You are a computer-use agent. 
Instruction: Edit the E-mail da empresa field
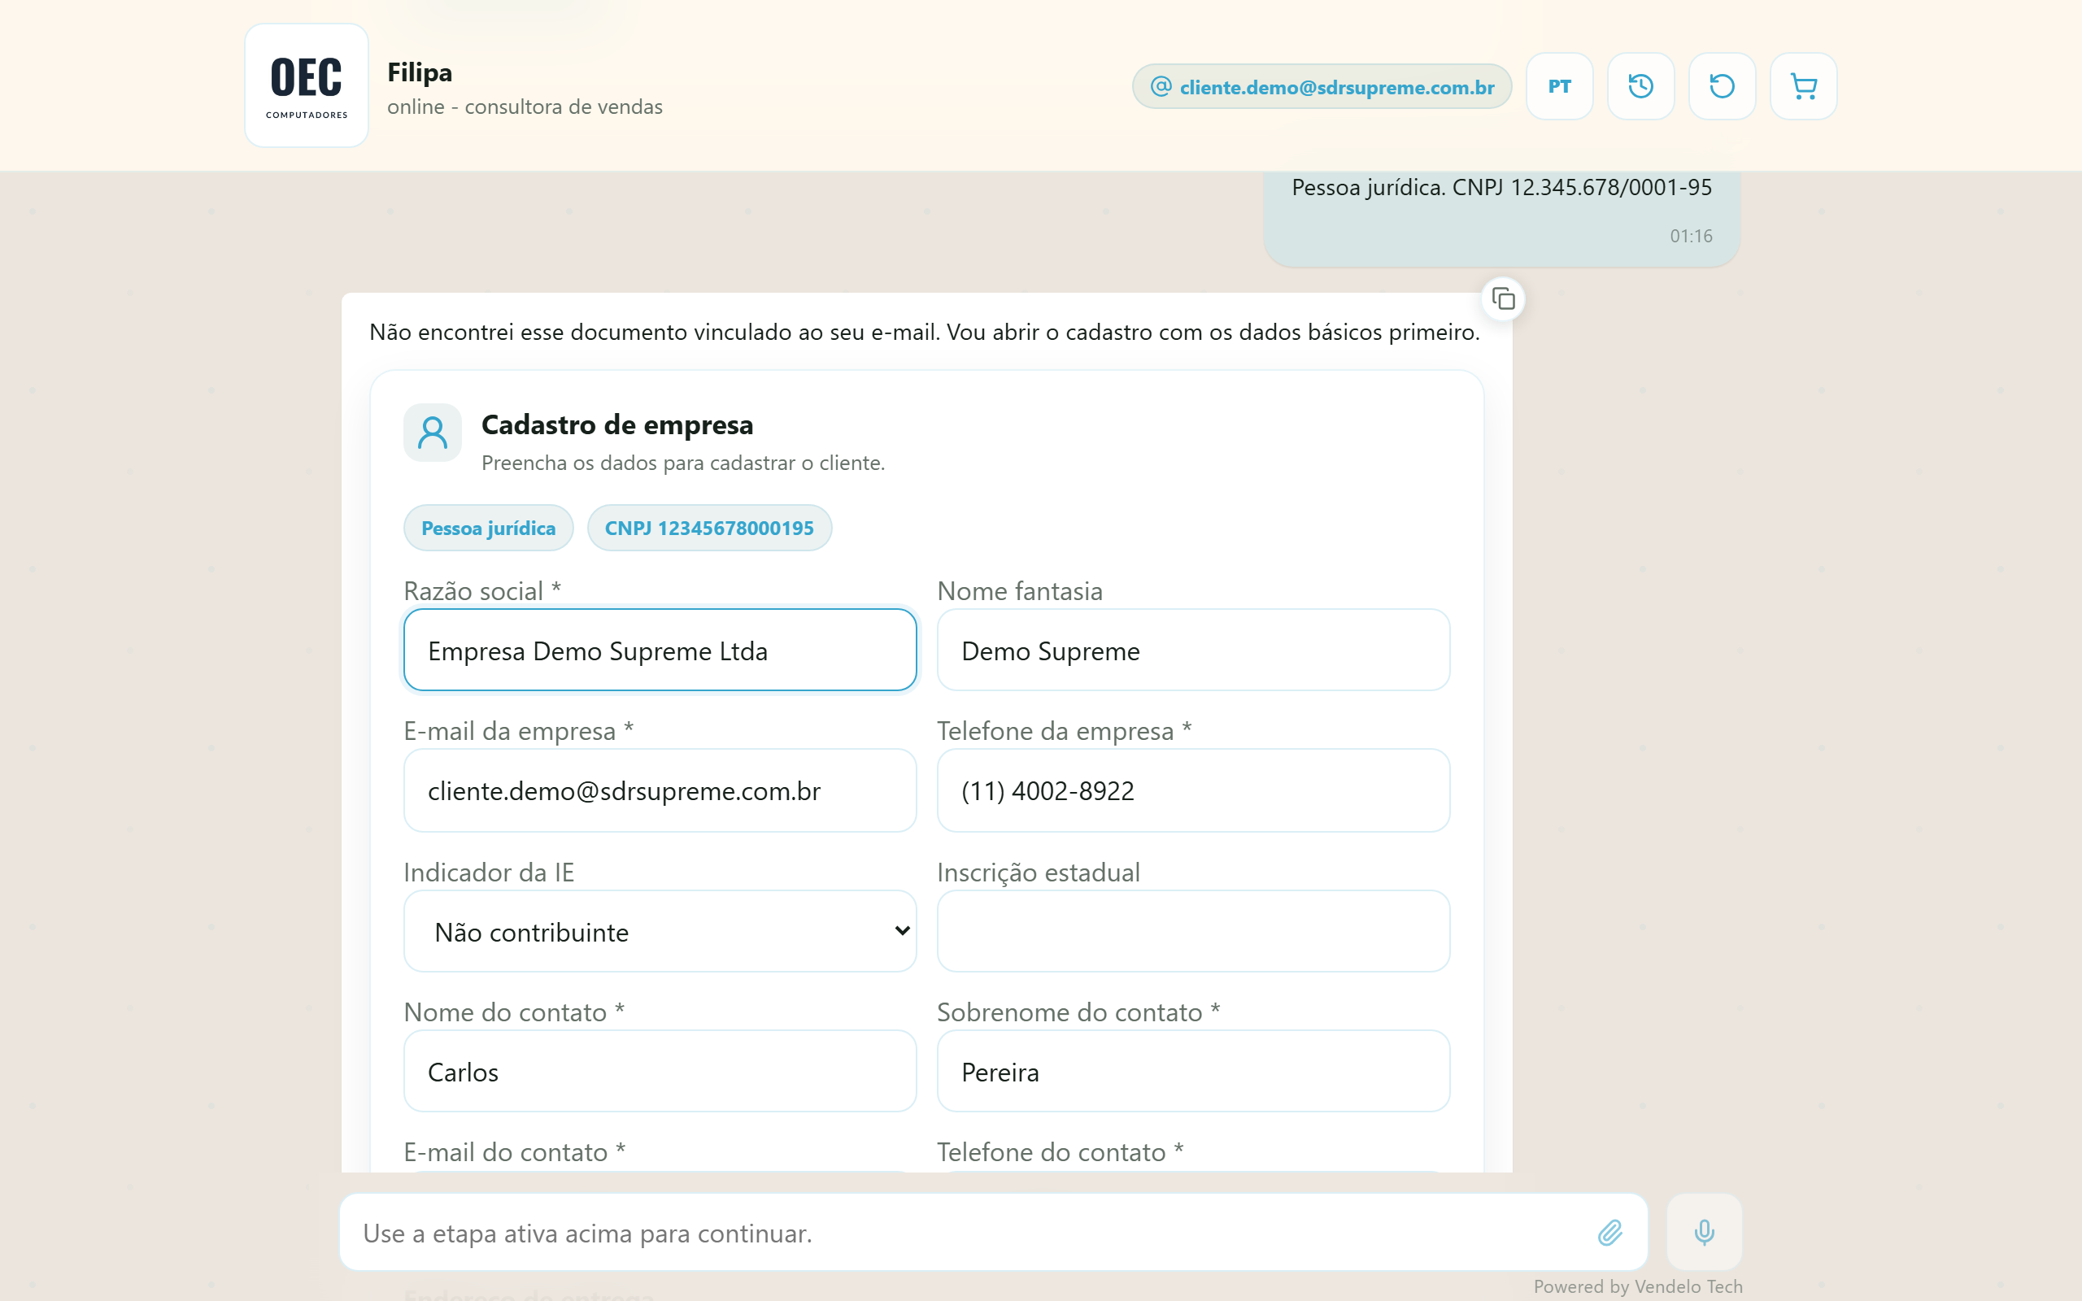660,790
